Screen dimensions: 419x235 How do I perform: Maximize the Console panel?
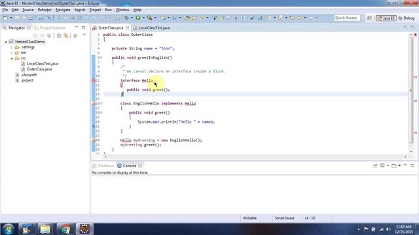click(412, 165)
